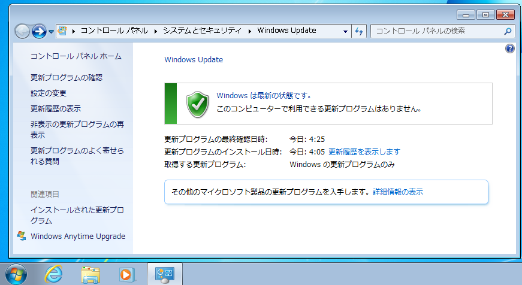Open Help with the question mark icon
Image resolution: width=522 pixels, height=285 pixels.
pos(509,48)
